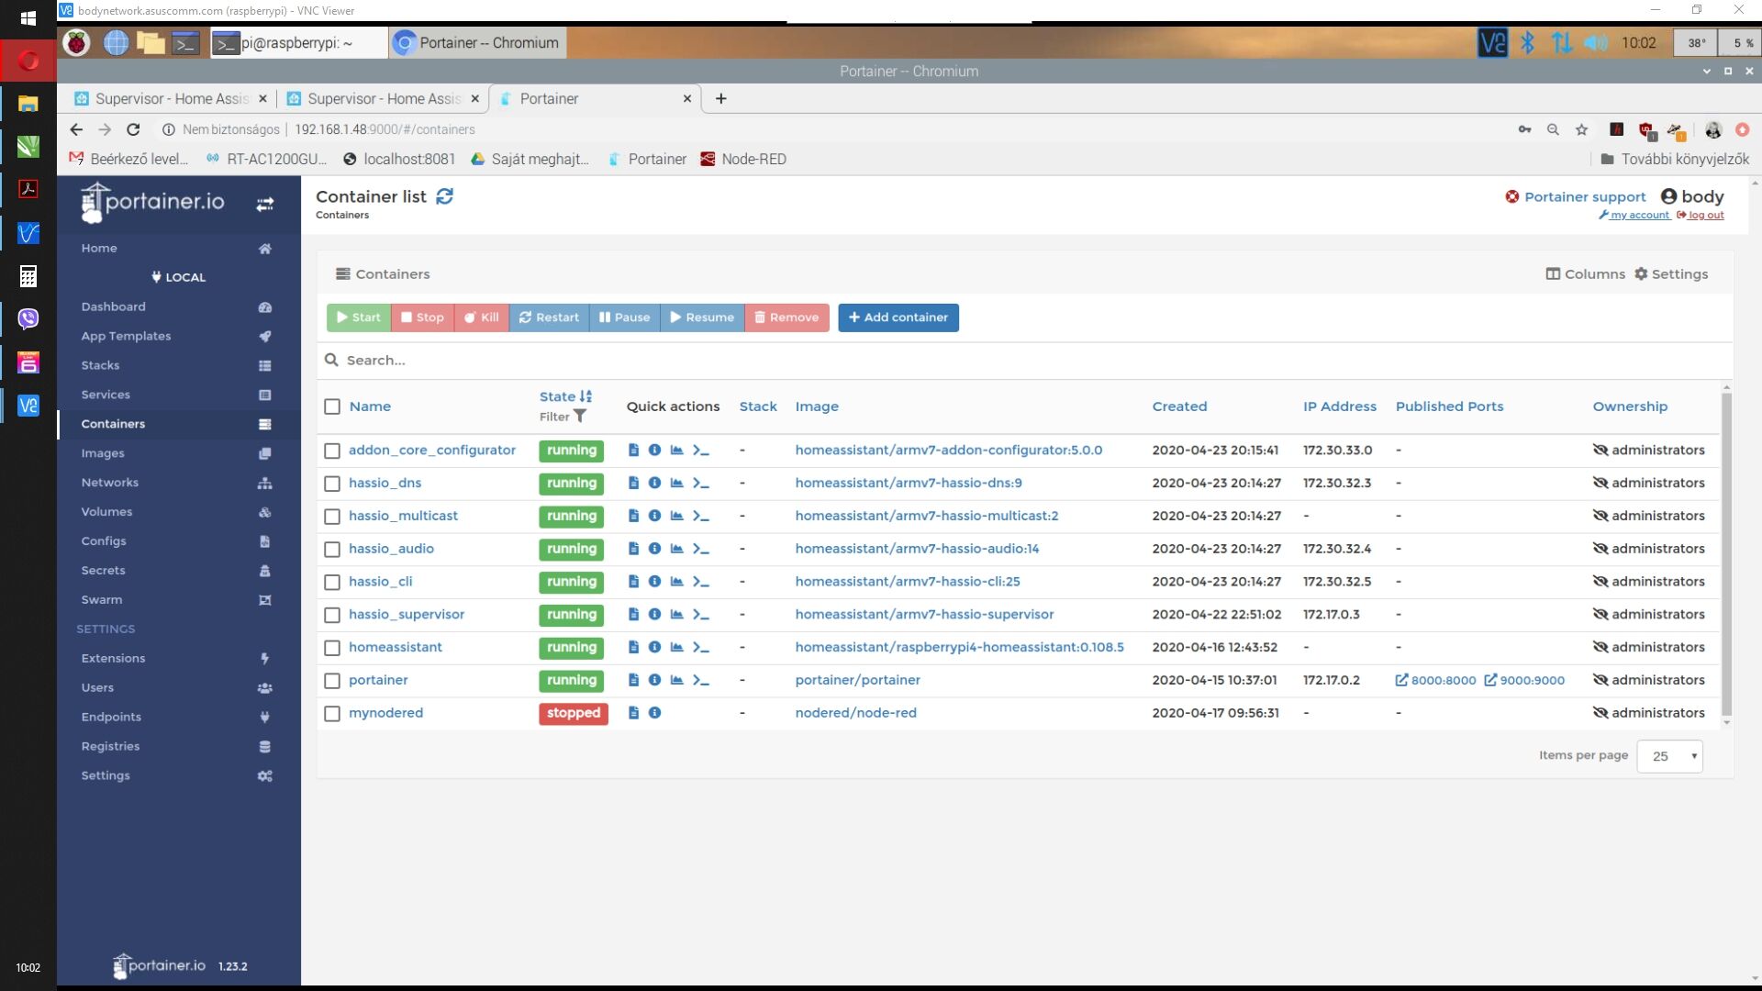Click the Bluetooth tray icon
This screenshot has width=1762, height=991.
[1527, 42]
